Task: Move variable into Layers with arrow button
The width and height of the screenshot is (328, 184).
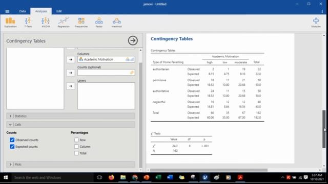Action: click(71, 86)
